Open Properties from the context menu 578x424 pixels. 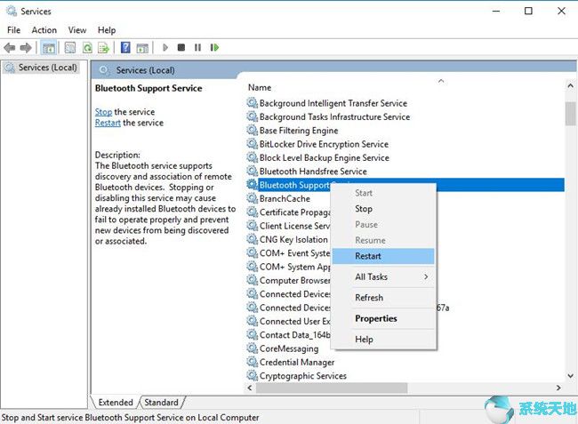tap(383, 318)
